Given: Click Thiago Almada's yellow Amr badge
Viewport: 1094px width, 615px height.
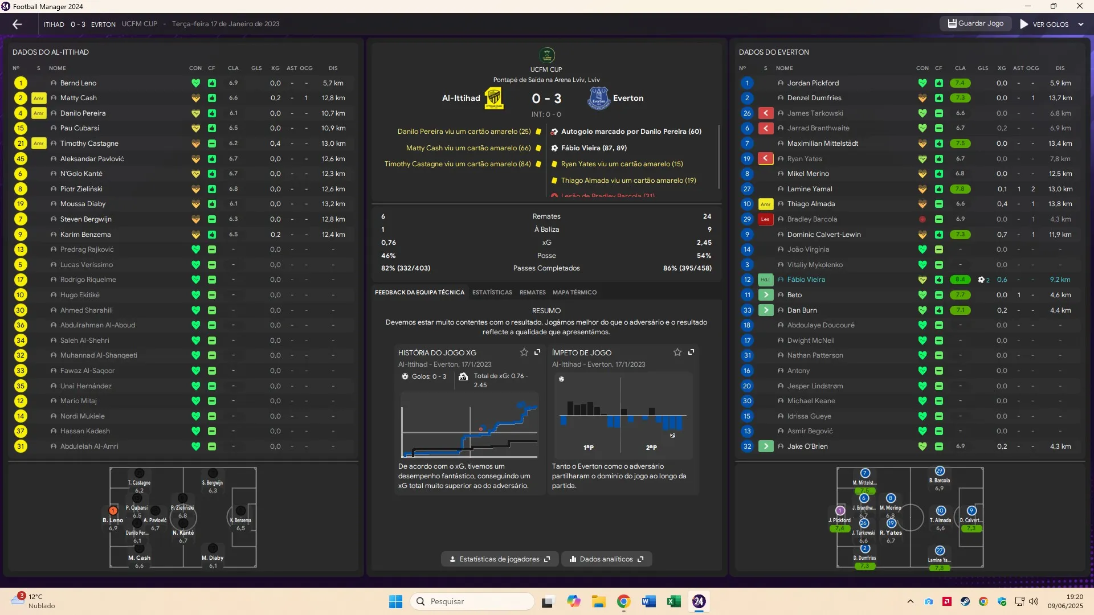Looking at the screenshot, I should pos(765,204).
